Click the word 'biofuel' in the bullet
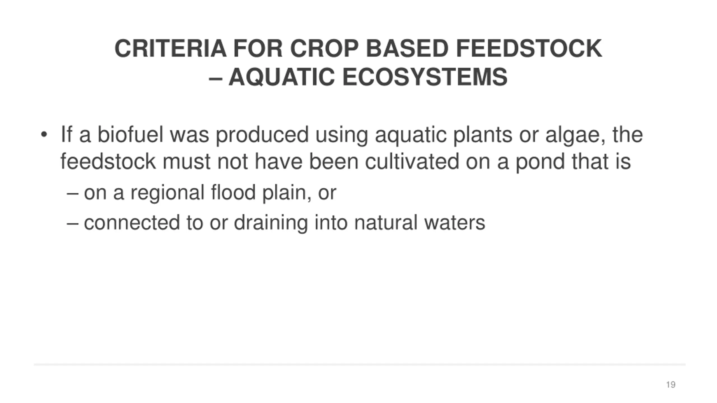This screenshot has height=403, width=717. (x=130, y=135)
